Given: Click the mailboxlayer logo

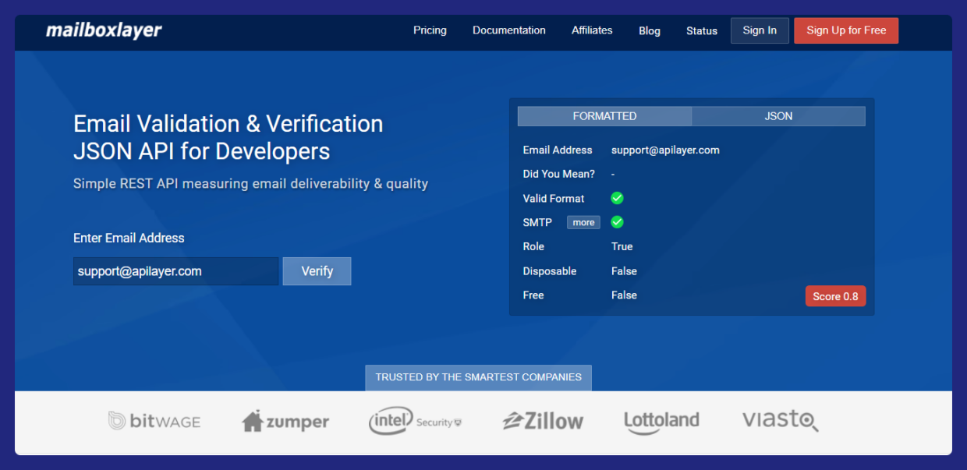Looking at the screenshot, I should pos(104,30).
